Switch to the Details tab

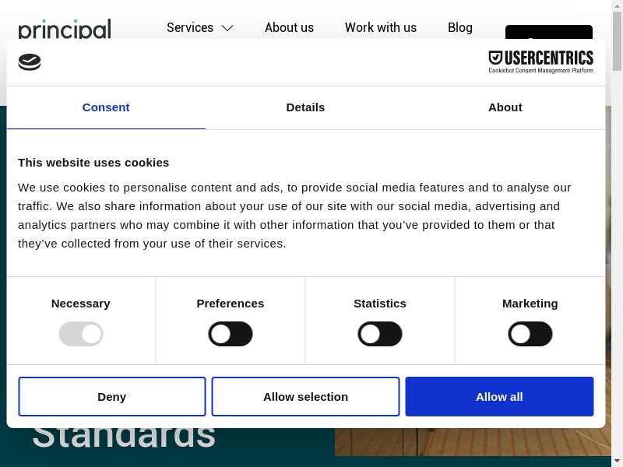tap(305, 107)
